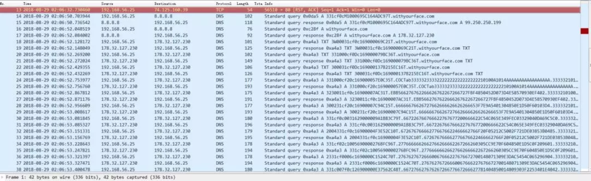Viewport: 591px width, 181px height.
Task: Click time 02:06:53.321397 of packet 36
Action: (56, 157)
